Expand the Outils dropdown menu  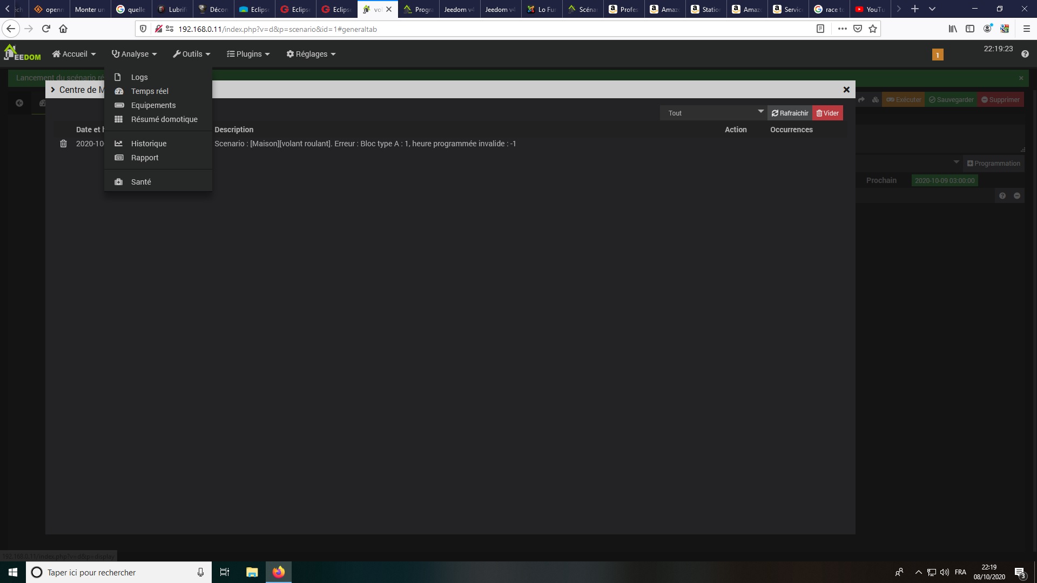click(192, 54)
